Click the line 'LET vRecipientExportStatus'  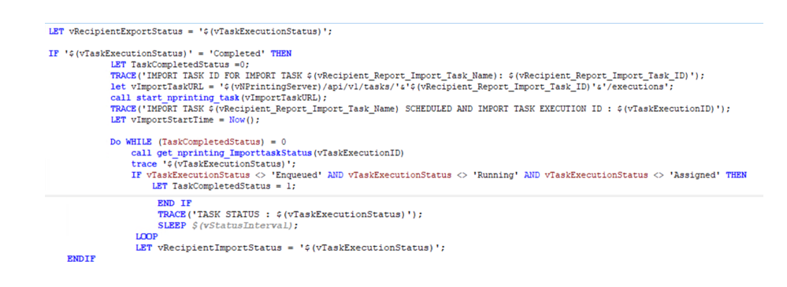[190, 32]
